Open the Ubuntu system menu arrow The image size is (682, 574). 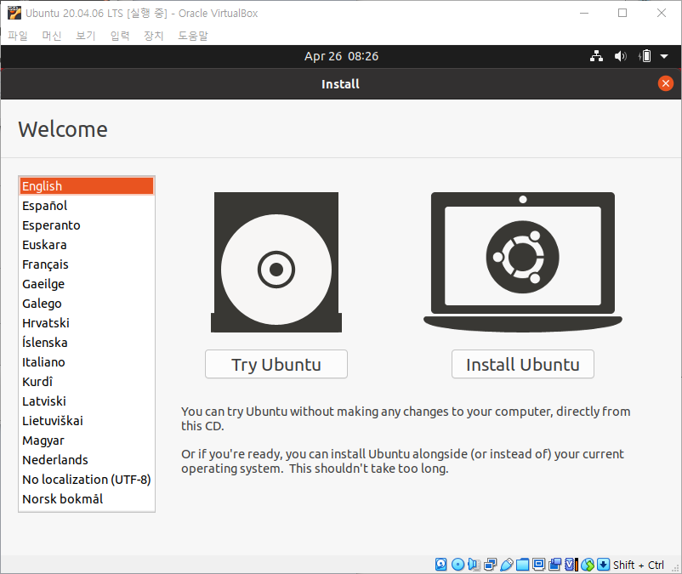pyautogui.click(x=664, y=56)
